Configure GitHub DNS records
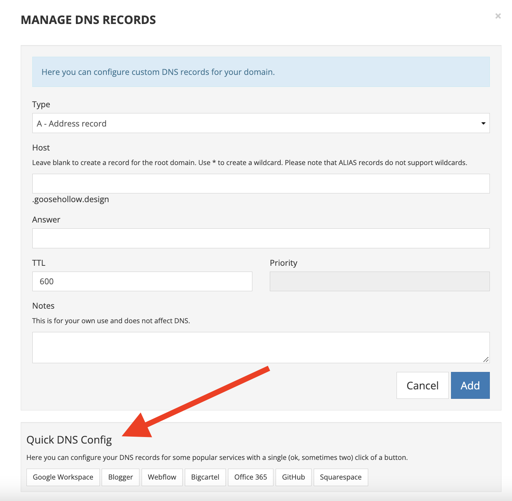This screenshot has height=501, width=512. pos(293,477)
